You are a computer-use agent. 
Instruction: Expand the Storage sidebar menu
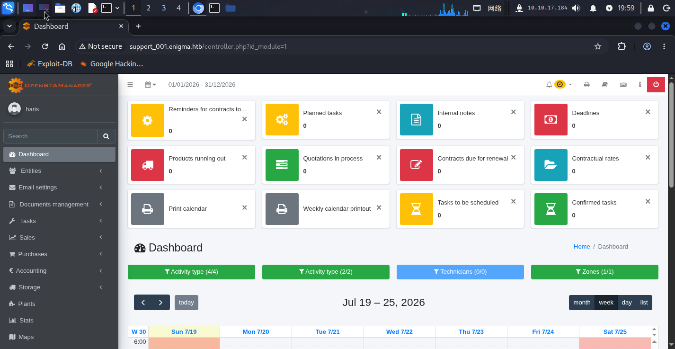click(x=59, y=287)
